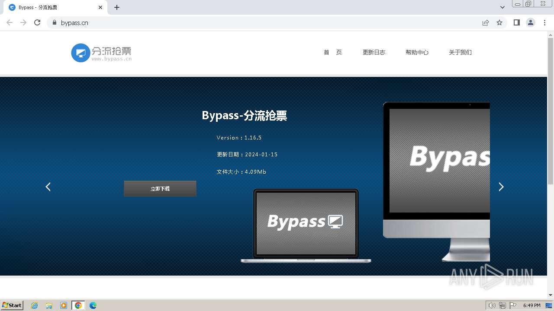Click the Bypass site logo
This screenshot has height=311, width=554.
click(101, 53)
